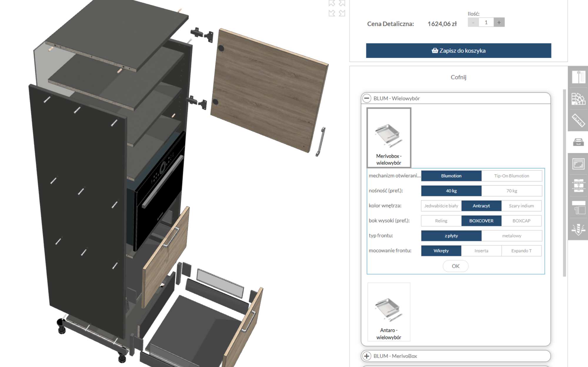The height and width of the screenshot is (367, 588).
Task: Open the countertop and panel icon
Action: (x=578, y=207)
